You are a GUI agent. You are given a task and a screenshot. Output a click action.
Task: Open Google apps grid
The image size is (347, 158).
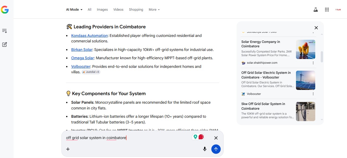(327, 10)
